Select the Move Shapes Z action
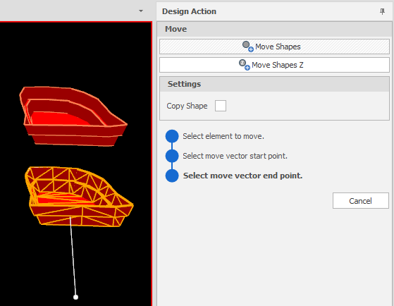Screen dimensions: 394x306 (274, 65)
